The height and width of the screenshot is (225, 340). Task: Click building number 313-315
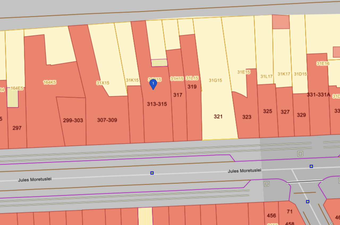click(x=157, y=104)
